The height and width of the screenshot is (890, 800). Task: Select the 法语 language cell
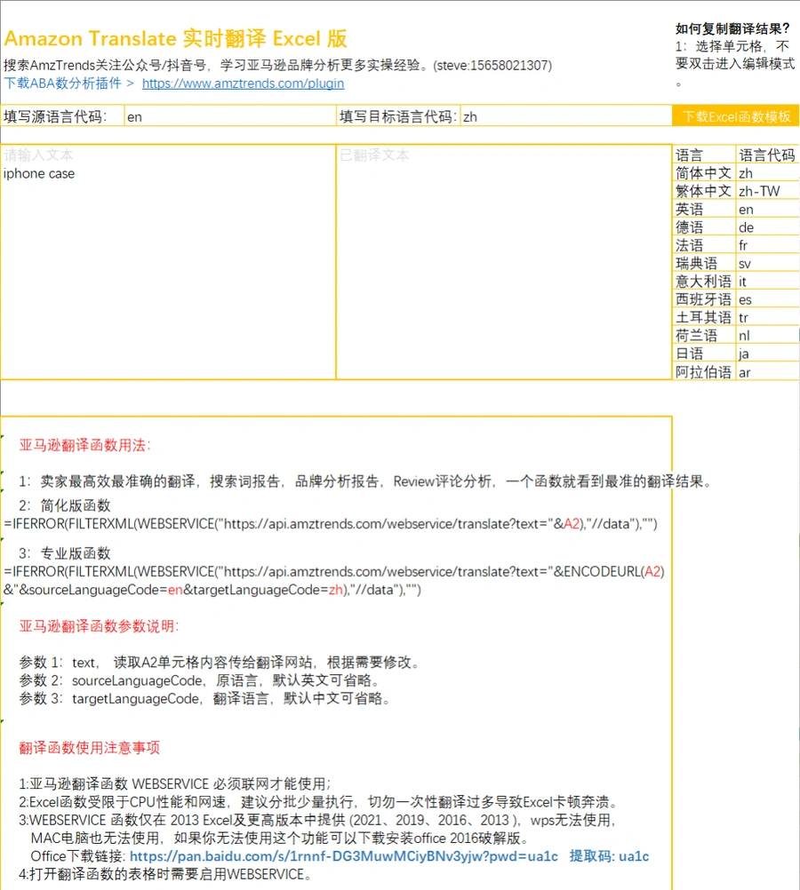coord(705,245)
